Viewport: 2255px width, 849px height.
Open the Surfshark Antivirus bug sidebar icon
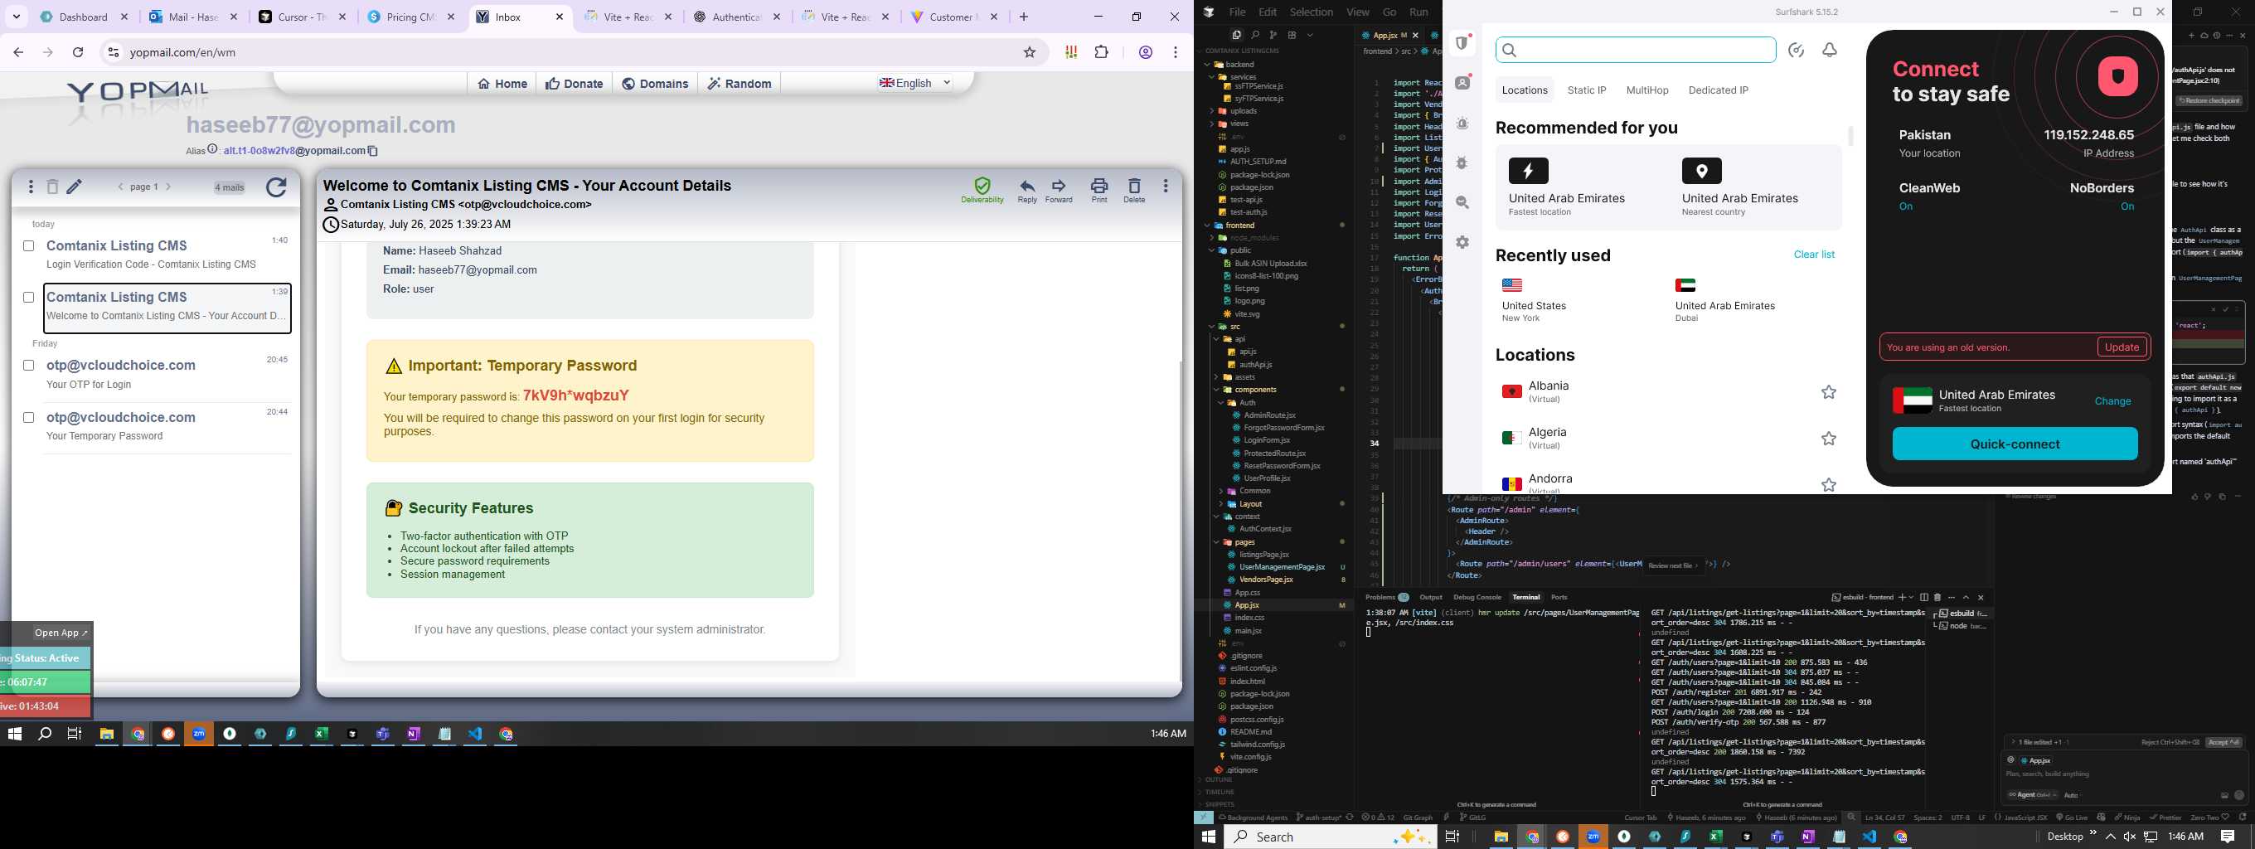tap(1462, 163)
